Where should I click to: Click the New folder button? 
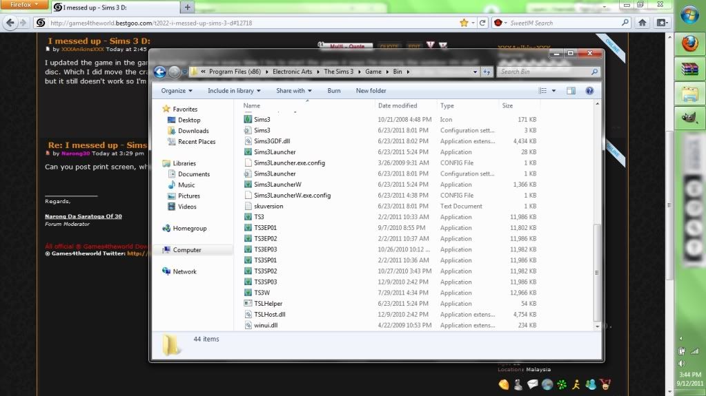pos(371,90)
